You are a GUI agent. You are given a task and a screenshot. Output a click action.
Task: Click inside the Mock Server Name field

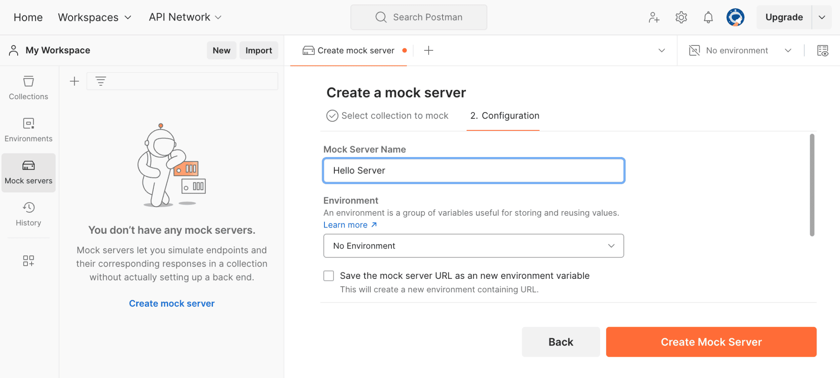(473, 171)
